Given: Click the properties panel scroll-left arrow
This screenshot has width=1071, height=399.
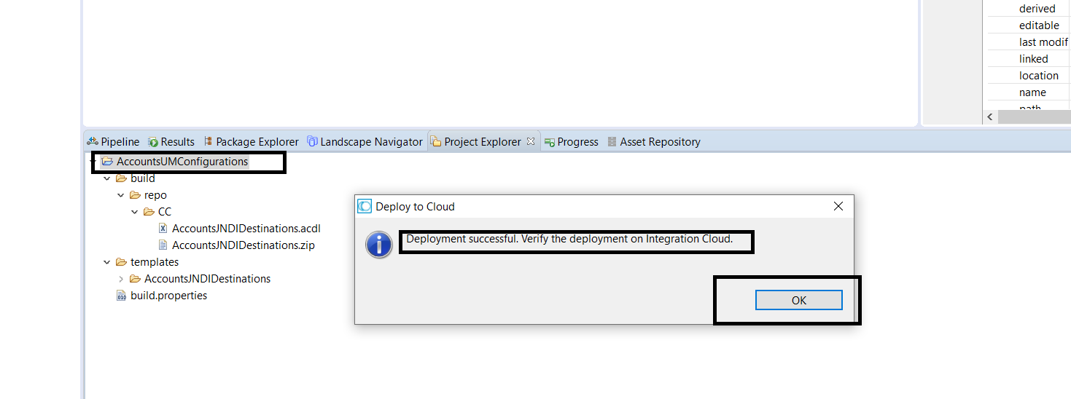Looking at the screenshot, I should point(990,117).
